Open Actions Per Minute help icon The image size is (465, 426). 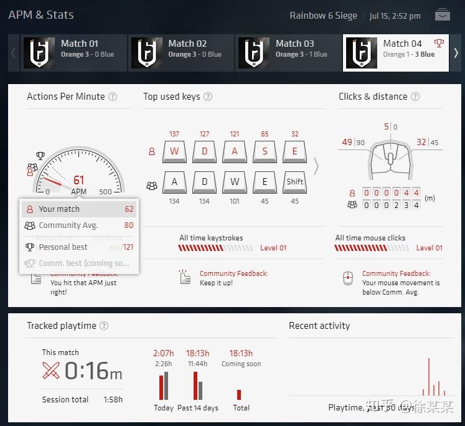[113, 97]
